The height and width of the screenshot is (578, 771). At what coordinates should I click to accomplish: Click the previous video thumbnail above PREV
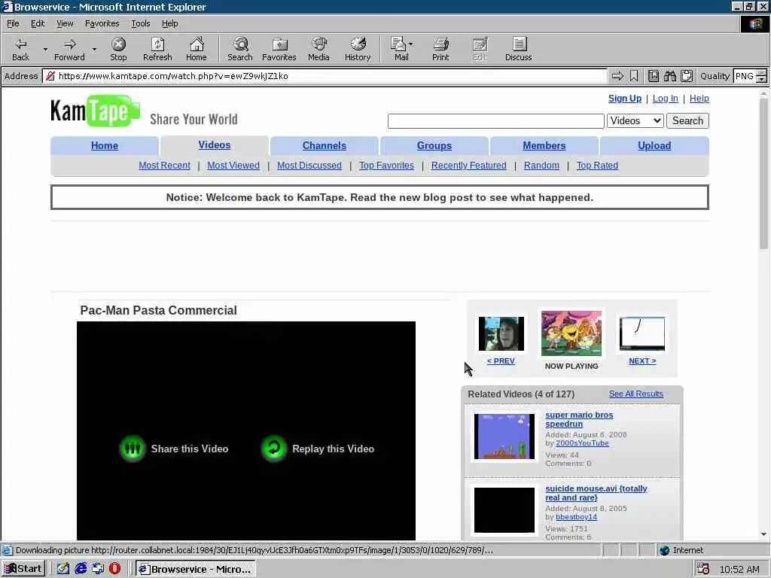click(x=501, y=333)
